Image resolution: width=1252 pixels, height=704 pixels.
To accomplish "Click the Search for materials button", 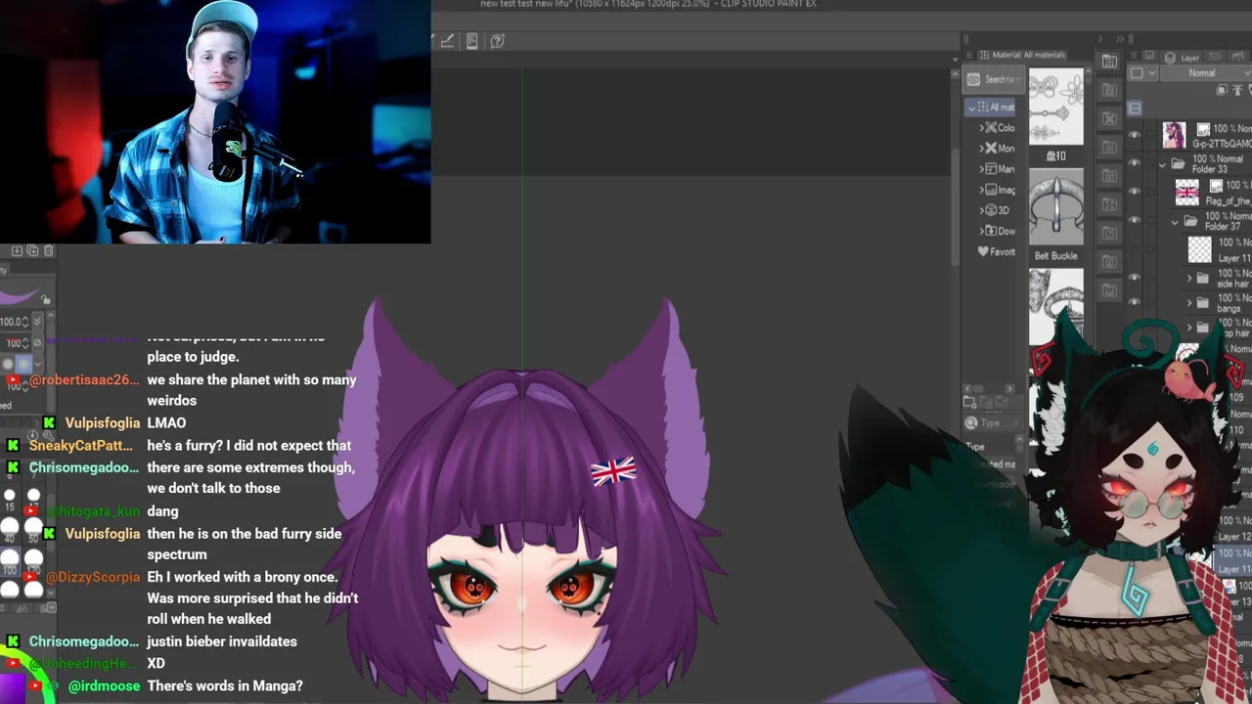I will click(992, 79).
